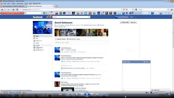Go back with the browser Back arrow
The height and width of the screenshot is (98, 174).
2,10
